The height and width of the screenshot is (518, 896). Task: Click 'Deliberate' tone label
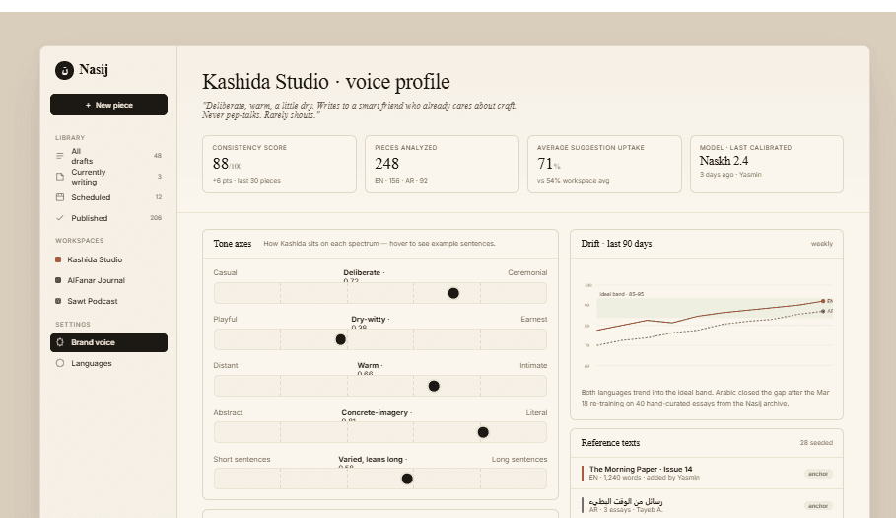pos(362,272)
